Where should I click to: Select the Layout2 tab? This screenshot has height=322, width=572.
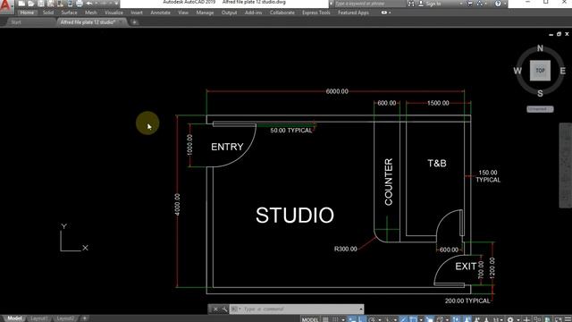tap(65, 318)
